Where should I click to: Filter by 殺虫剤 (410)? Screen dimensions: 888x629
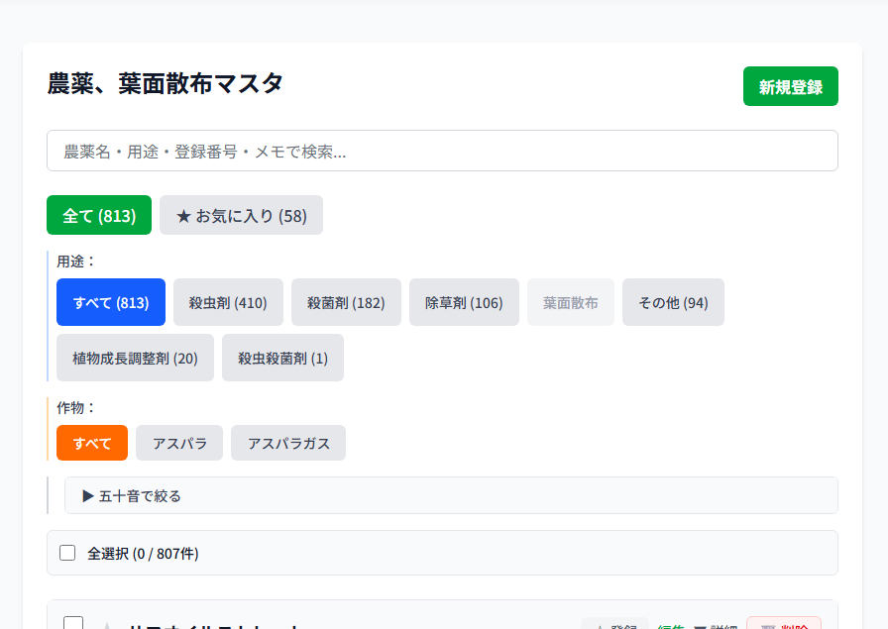pos(228,302)
